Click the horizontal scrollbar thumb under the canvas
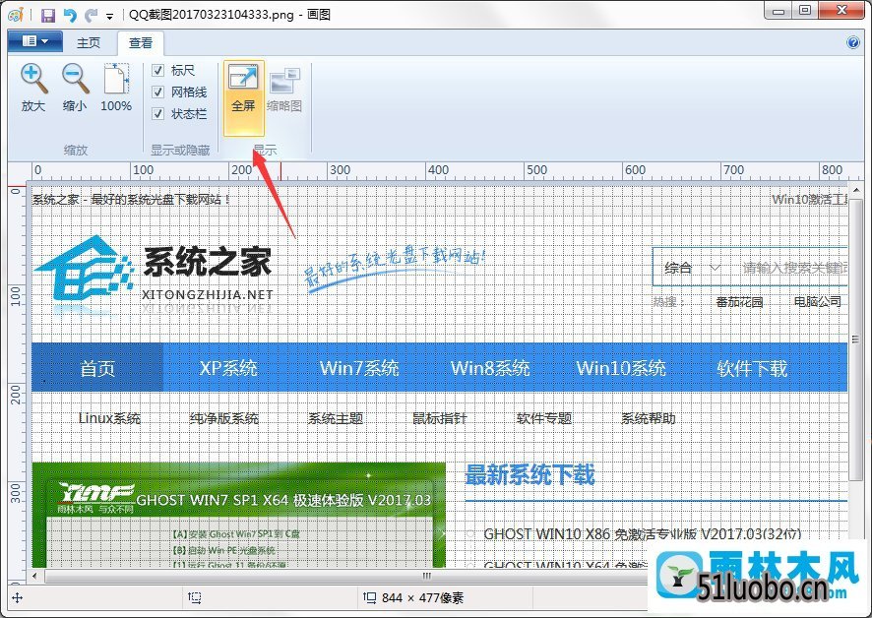The width and height of the screenshot is (872, 618). tap(426, 576)
